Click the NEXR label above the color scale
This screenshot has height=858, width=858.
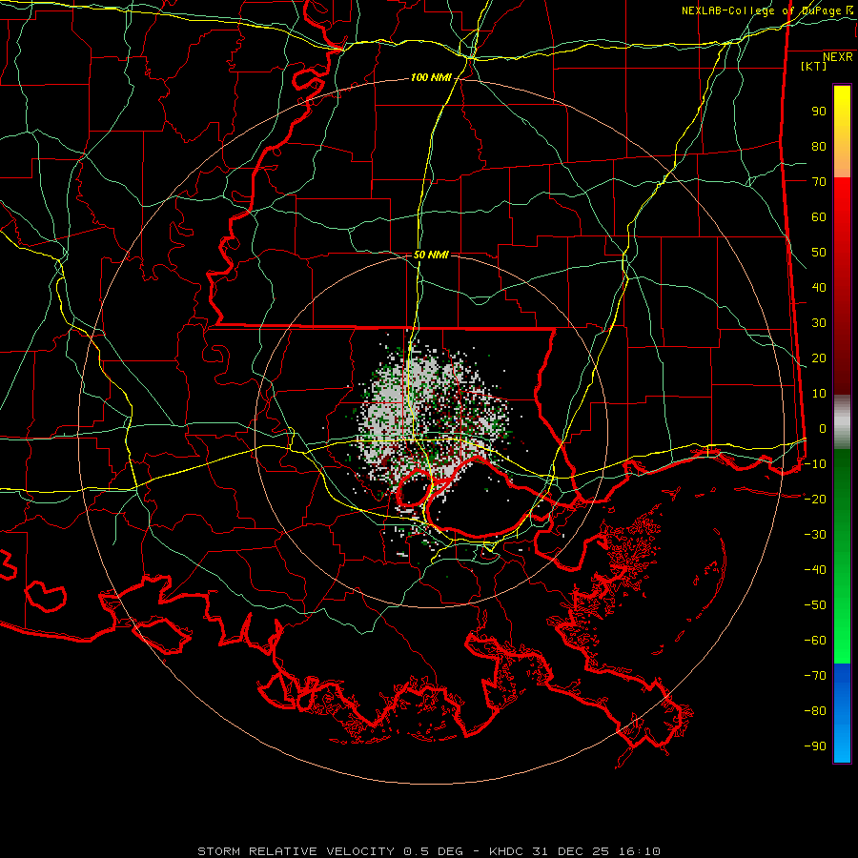click(838, 57)
